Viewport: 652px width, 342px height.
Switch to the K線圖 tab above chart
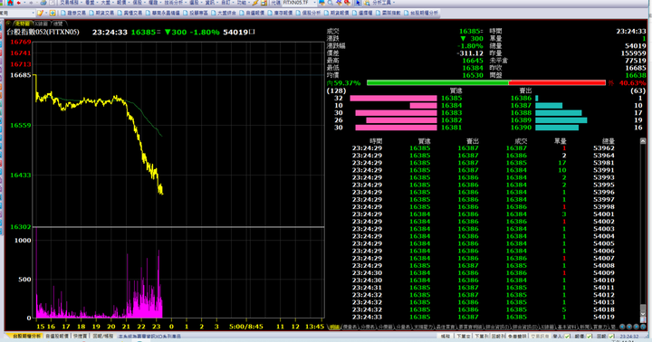(41, 24)
